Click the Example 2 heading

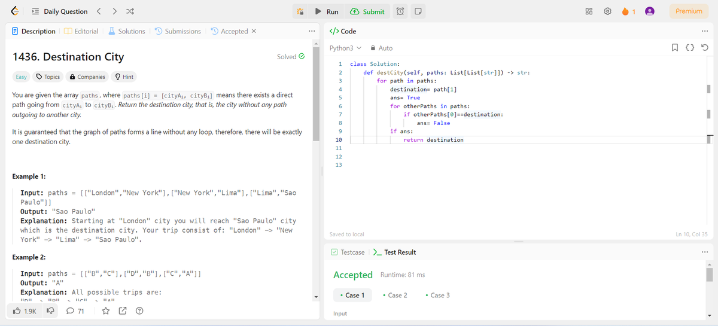tap(29, 257)
